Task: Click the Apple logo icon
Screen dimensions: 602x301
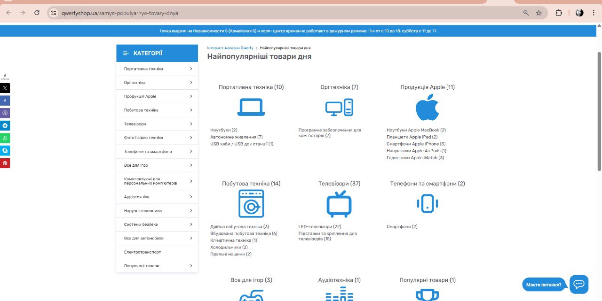Action: click(427, 107)
